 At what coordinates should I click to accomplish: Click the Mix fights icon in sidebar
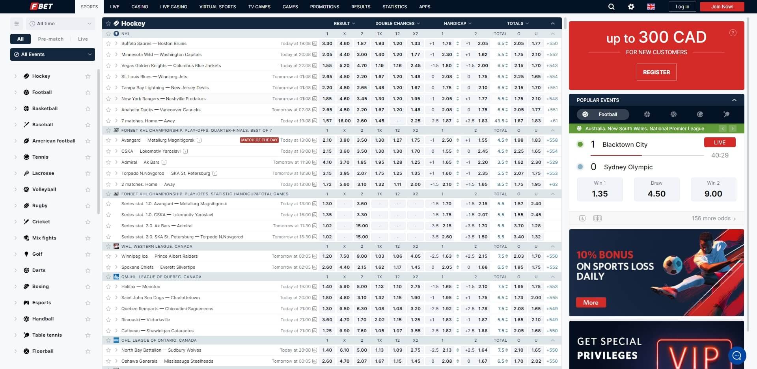click(26, 238)
